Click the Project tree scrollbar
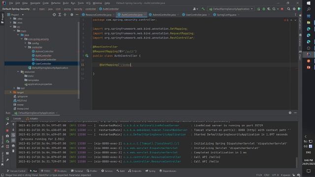315x177 pixels. (x=78, y=60)
